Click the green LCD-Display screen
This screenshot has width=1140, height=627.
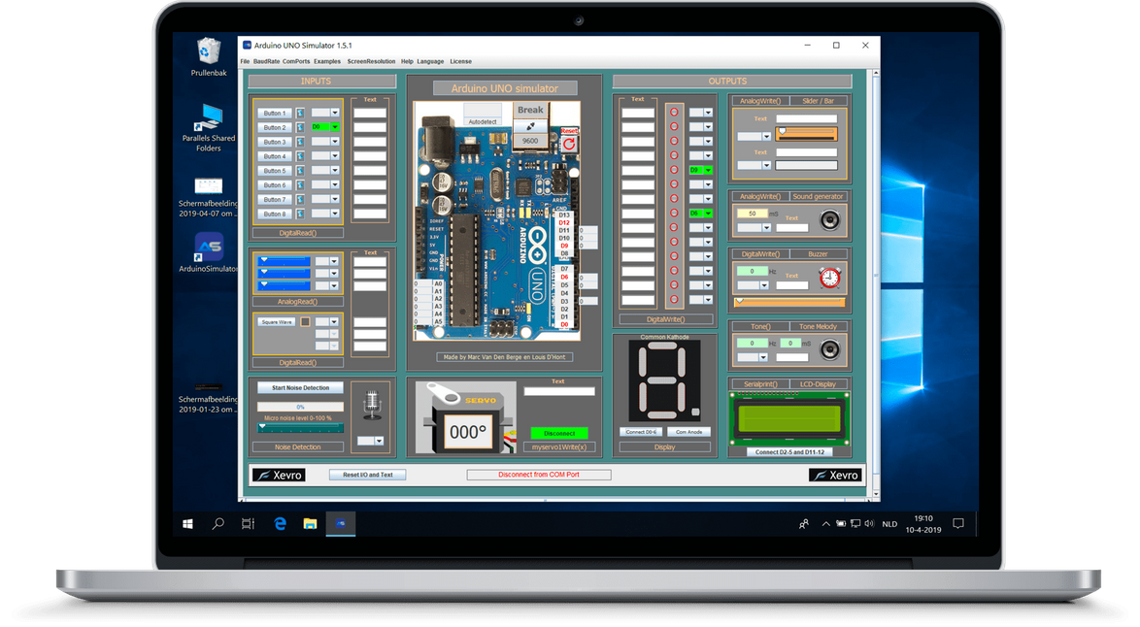pos(789,418)
